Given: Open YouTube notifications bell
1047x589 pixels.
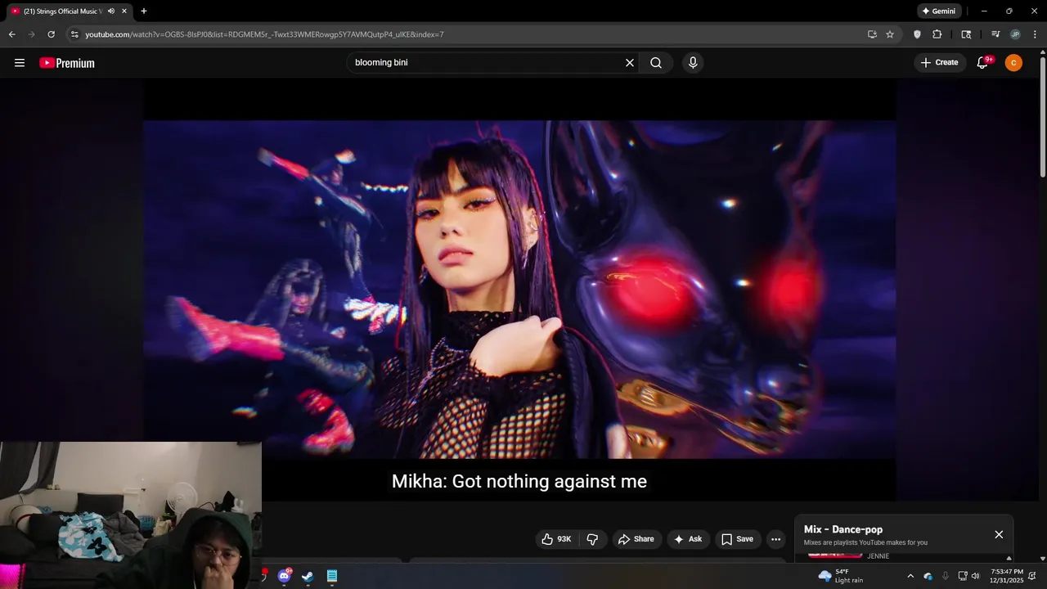Looking at the screenshot, I should click(x=983, y=63).
